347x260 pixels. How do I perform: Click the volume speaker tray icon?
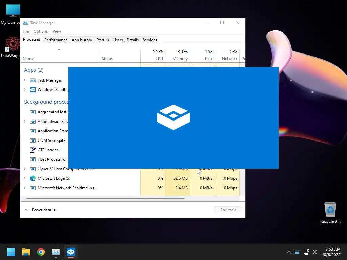tap(314, 252)
